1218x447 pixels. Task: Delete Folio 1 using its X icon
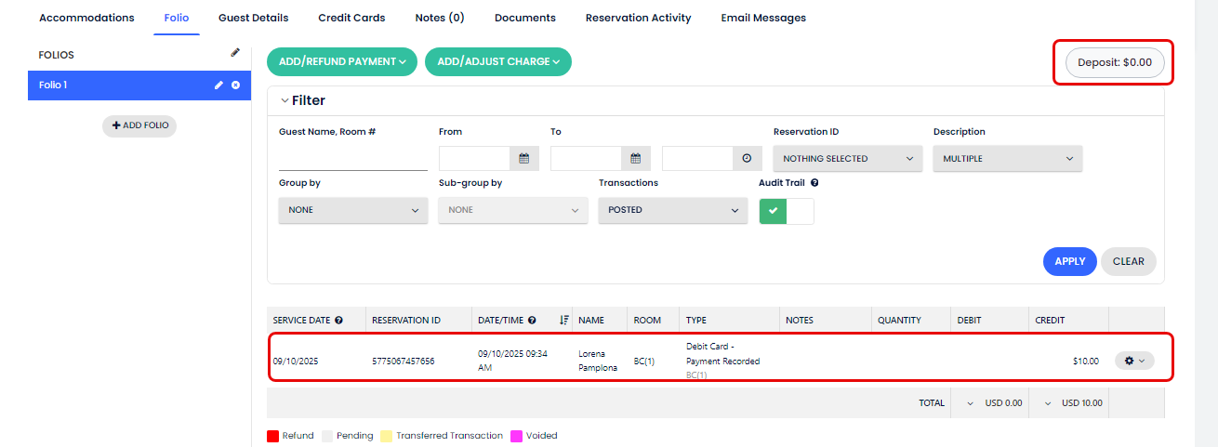click(235, 85)
